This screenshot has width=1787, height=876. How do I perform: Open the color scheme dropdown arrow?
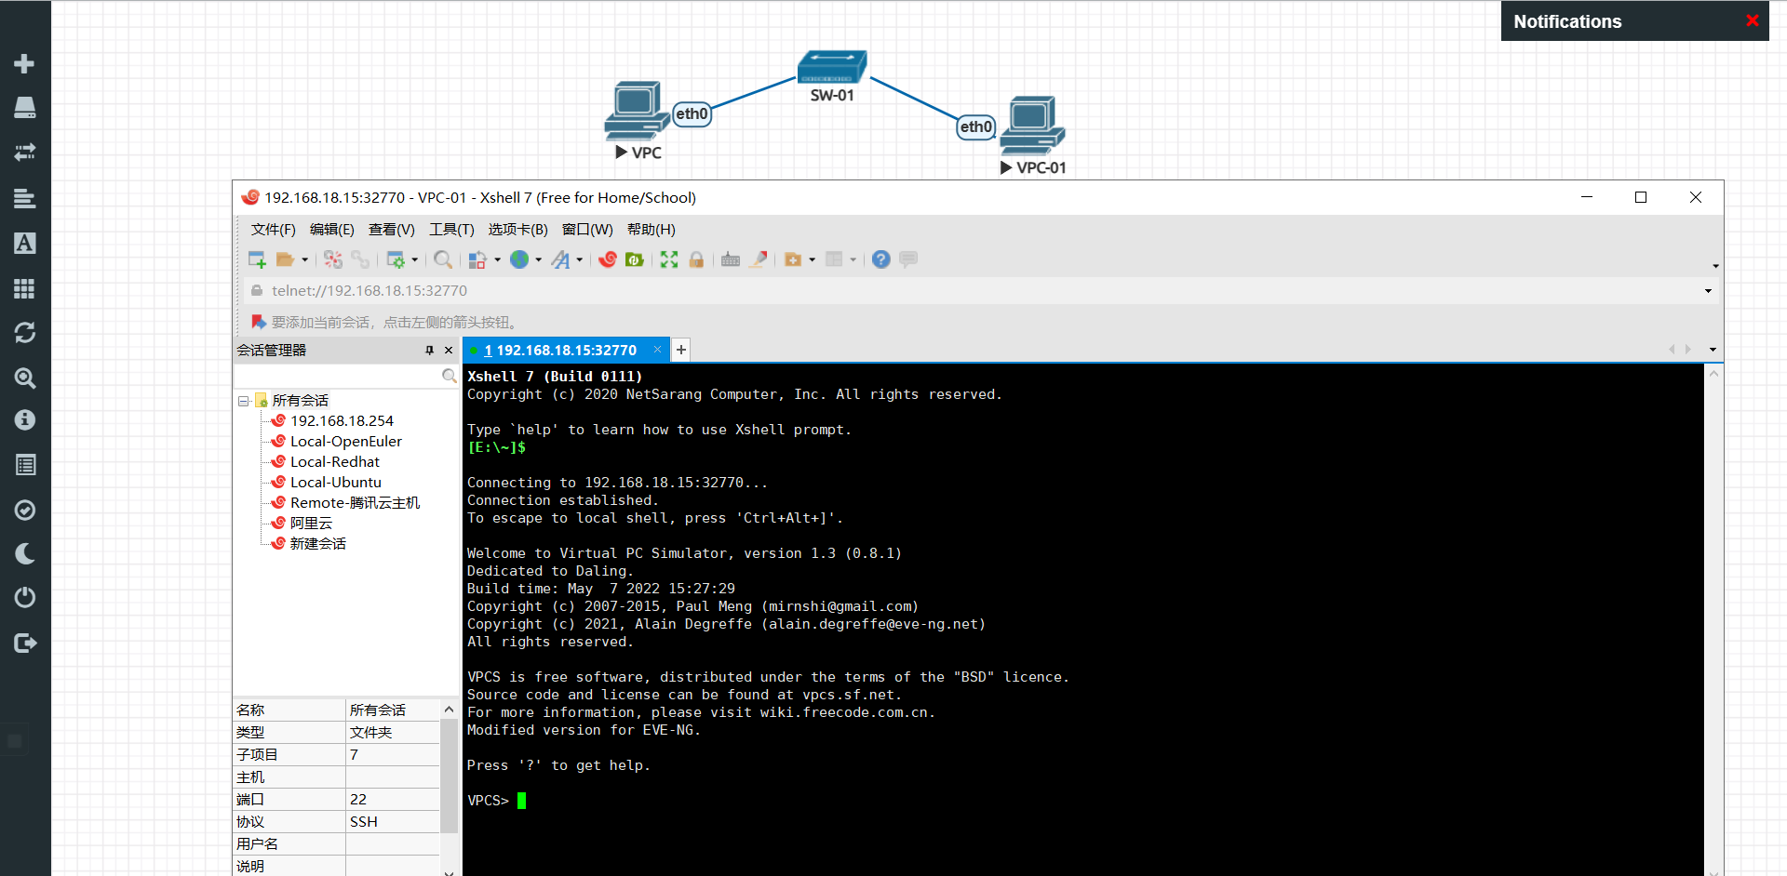[x=497, y=259]
